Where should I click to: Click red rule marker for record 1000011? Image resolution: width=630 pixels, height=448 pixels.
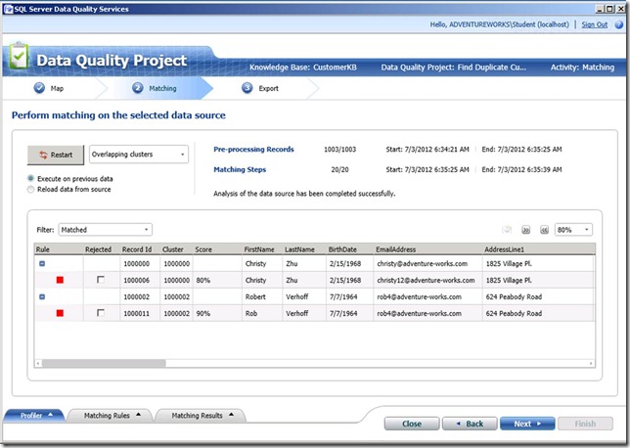(60, 313)
